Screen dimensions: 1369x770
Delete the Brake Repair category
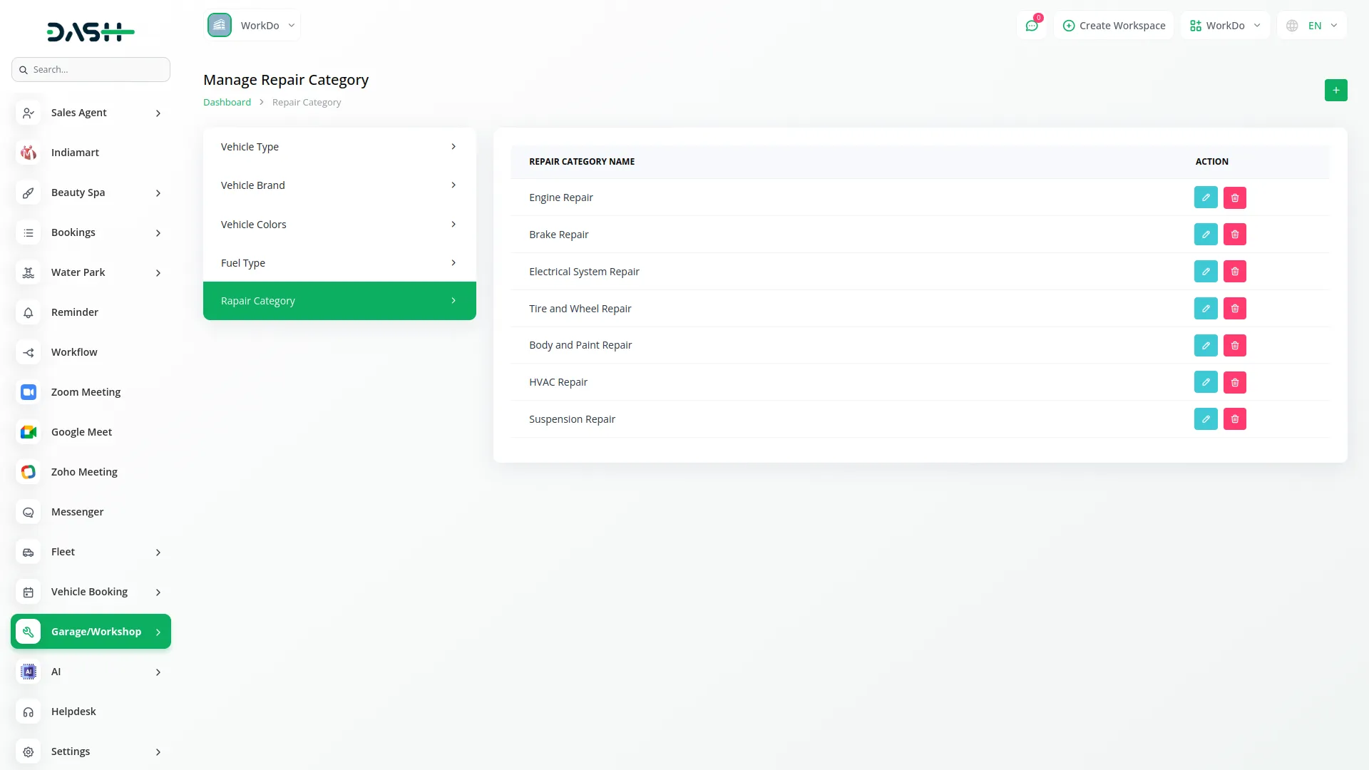[x=1235, y=235]
